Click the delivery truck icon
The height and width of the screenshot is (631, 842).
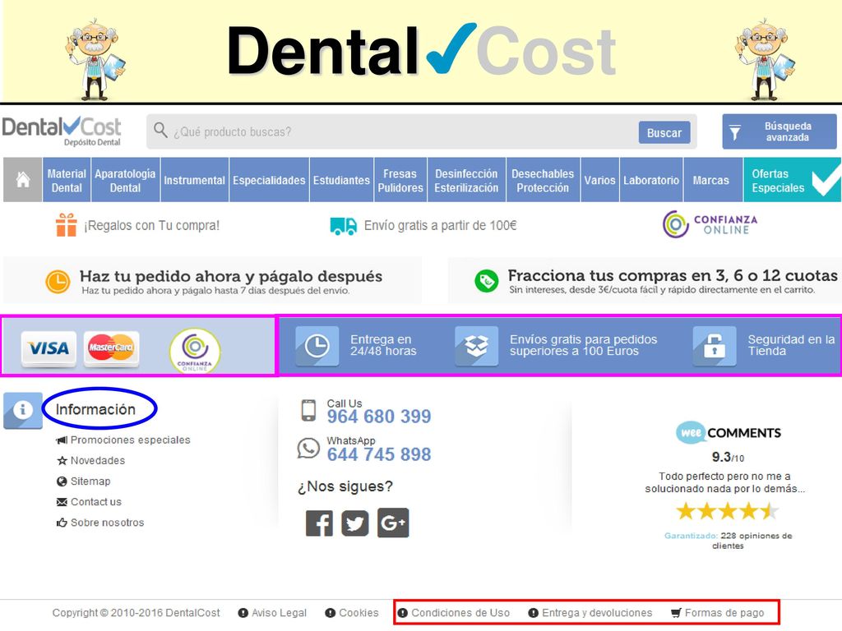click(x=343, y=226)
